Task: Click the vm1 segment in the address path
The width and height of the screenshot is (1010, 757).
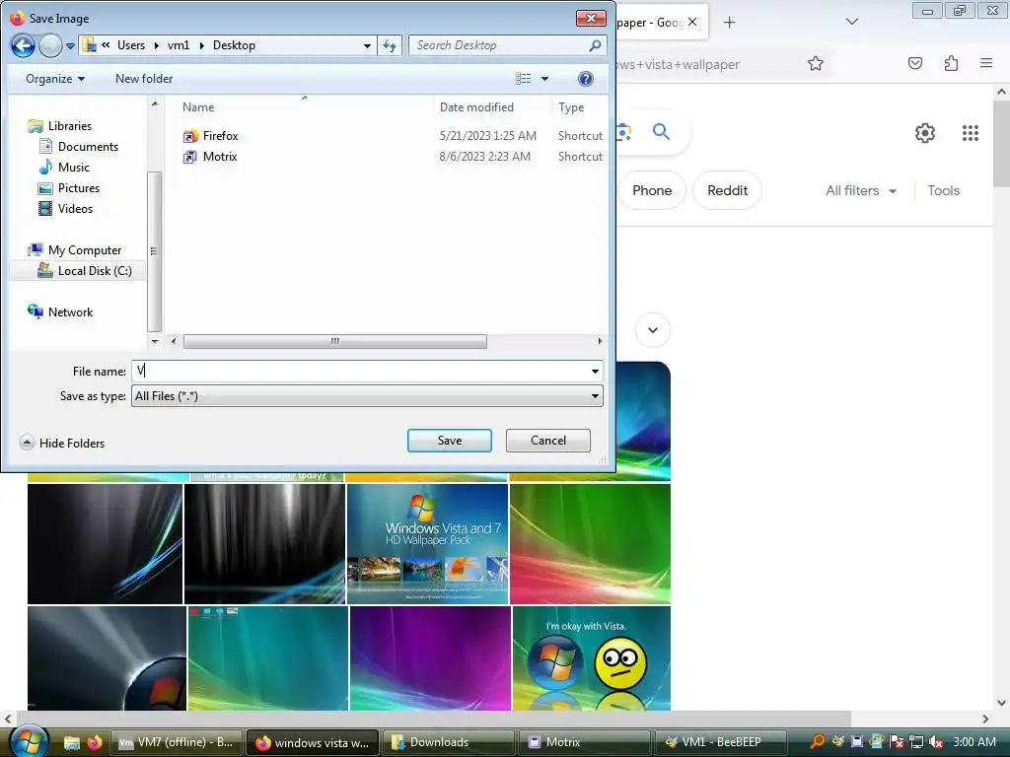Action: click(x=179, y=45)
